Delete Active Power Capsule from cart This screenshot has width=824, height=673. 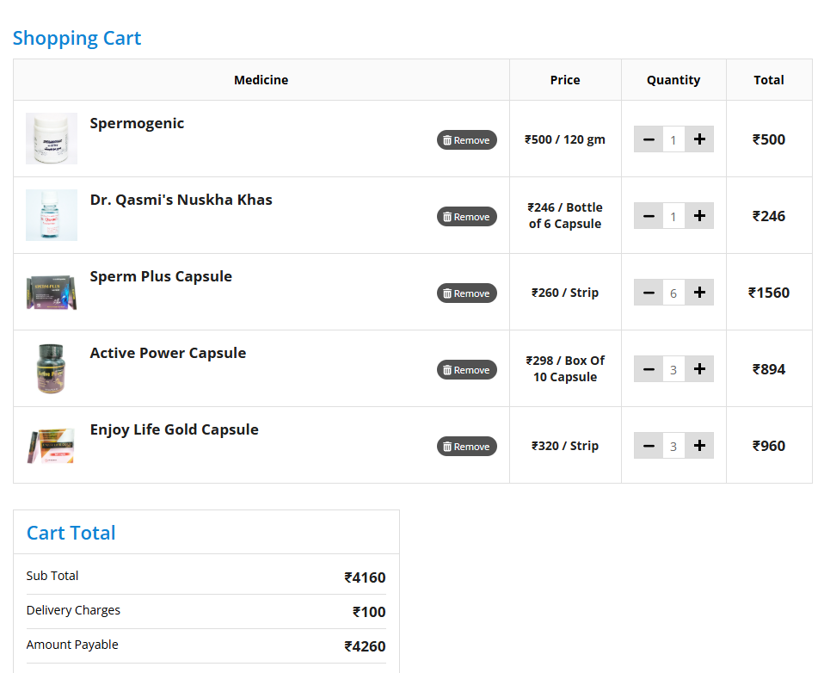[x=466, y=370]
